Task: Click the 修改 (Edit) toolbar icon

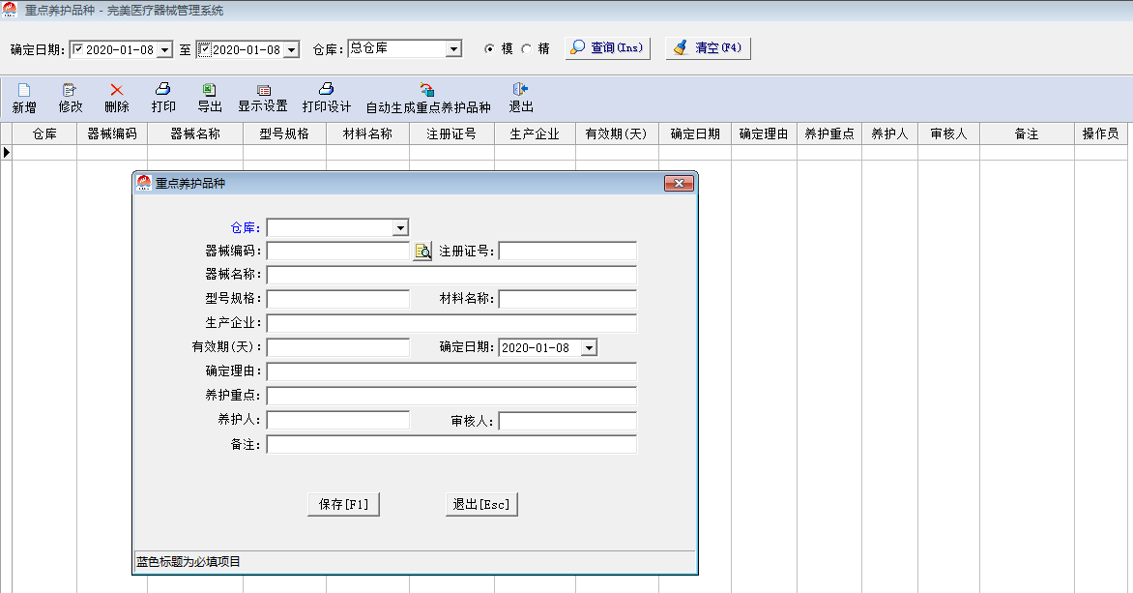Action: coord(70,90)
